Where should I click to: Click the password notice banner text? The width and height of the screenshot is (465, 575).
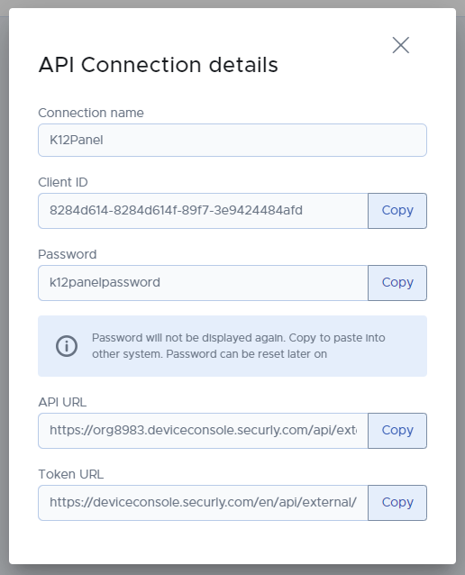pos(239,346)
